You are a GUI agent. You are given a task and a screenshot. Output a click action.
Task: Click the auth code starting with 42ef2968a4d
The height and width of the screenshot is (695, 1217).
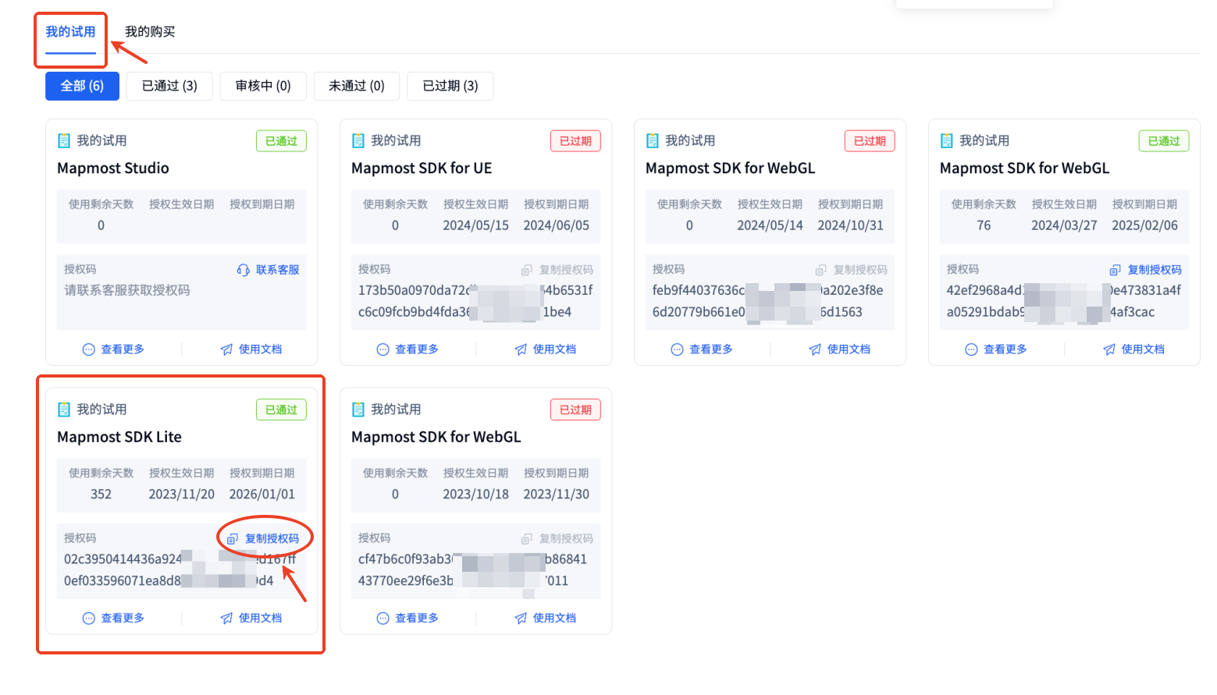coord(1064,301)
